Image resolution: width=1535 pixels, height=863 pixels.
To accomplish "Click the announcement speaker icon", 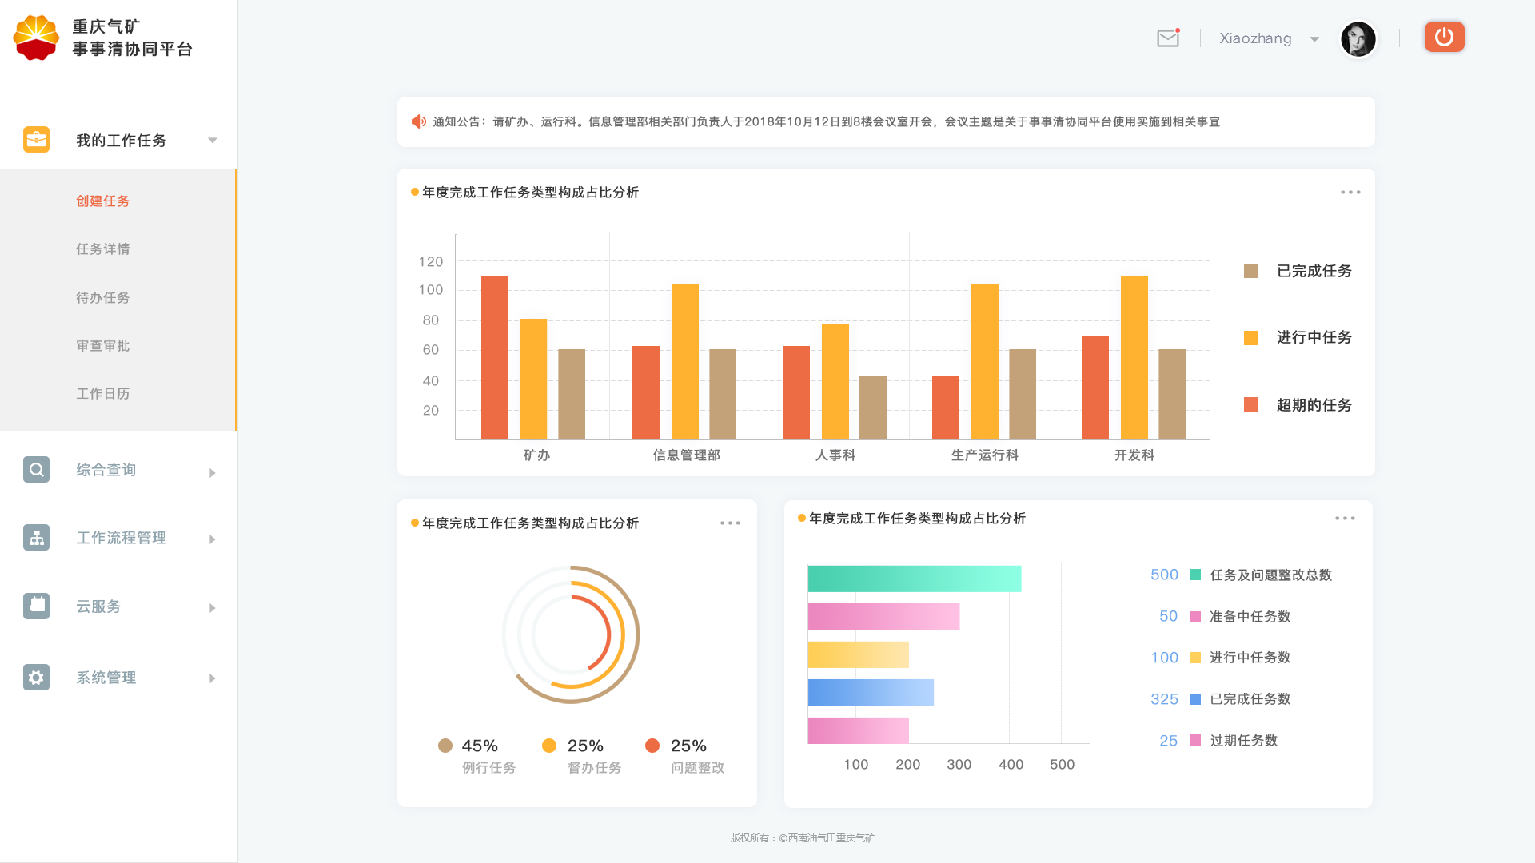I will [x=418, y=121].
